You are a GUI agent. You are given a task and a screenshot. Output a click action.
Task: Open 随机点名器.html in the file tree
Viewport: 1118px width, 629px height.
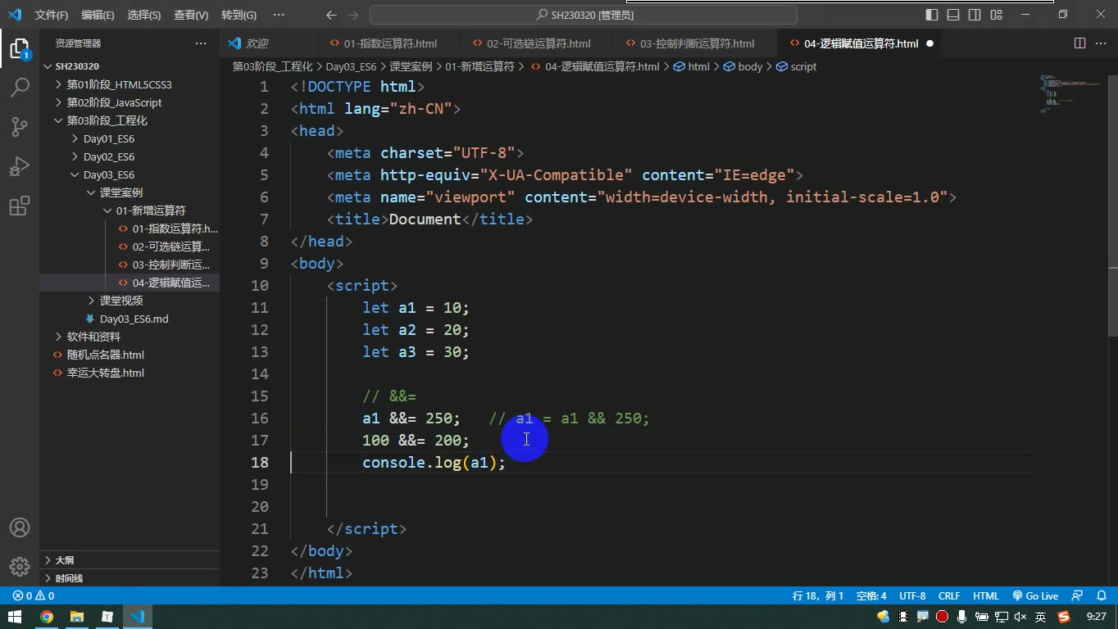(105, 355)
